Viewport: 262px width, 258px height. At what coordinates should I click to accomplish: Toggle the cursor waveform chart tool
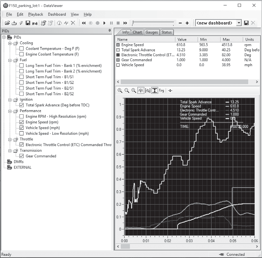[141, 90]
